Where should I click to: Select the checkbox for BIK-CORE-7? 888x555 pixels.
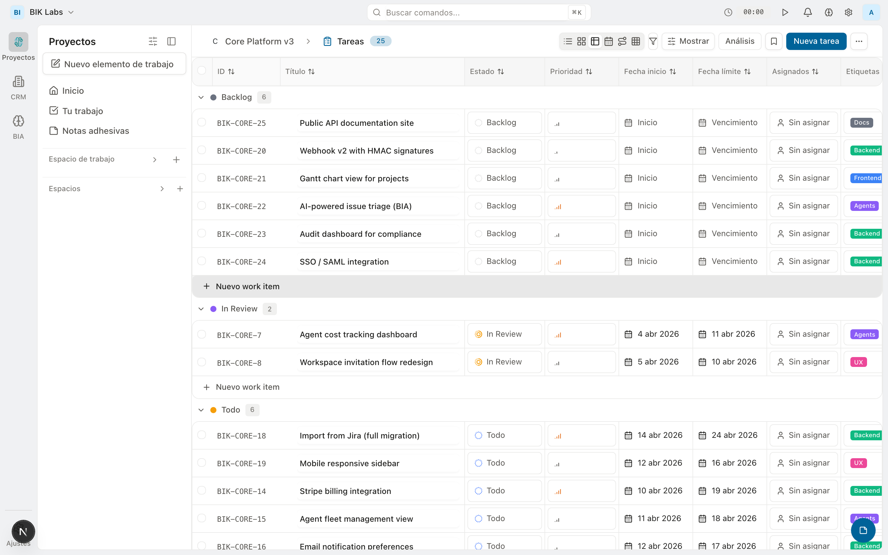(x=201, y=334)
